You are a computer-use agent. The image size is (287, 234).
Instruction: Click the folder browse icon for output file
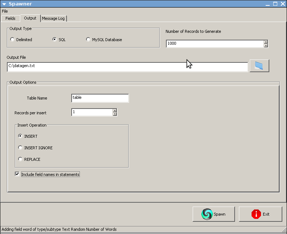click(x=260, y=66)
